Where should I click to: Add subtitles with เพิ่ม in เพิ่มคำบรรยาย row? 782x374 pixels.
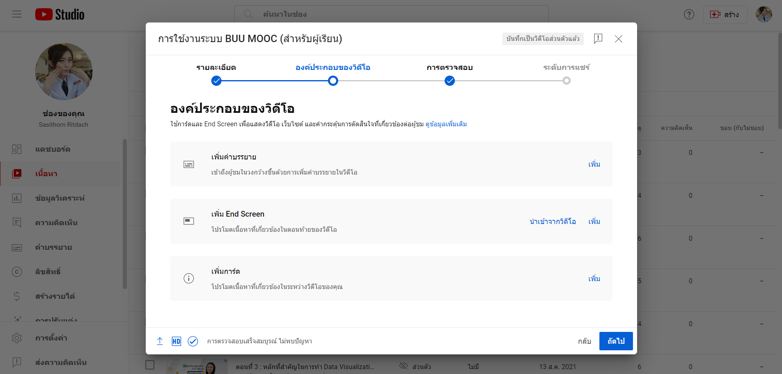click(594, 164)
